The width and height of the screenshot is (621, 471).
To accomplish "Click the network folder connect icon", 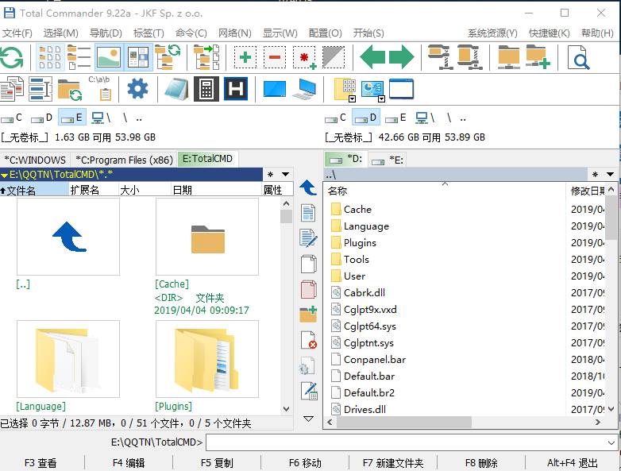I will pos(508,57).
